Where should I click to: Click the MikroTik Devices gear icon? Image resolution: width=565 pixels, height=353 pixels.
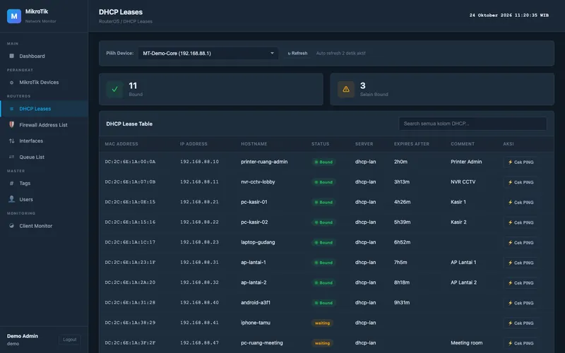[11, 82]
